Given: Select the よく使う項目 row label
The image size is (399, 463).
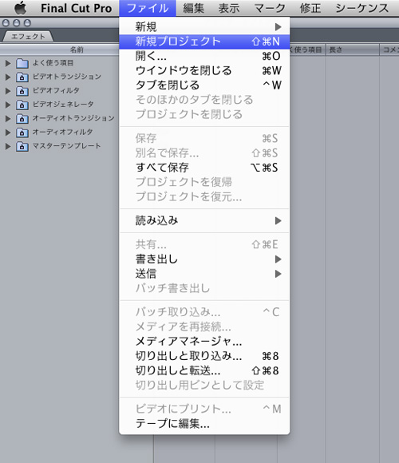Looking at the screenshot, I should click(53, 62).
